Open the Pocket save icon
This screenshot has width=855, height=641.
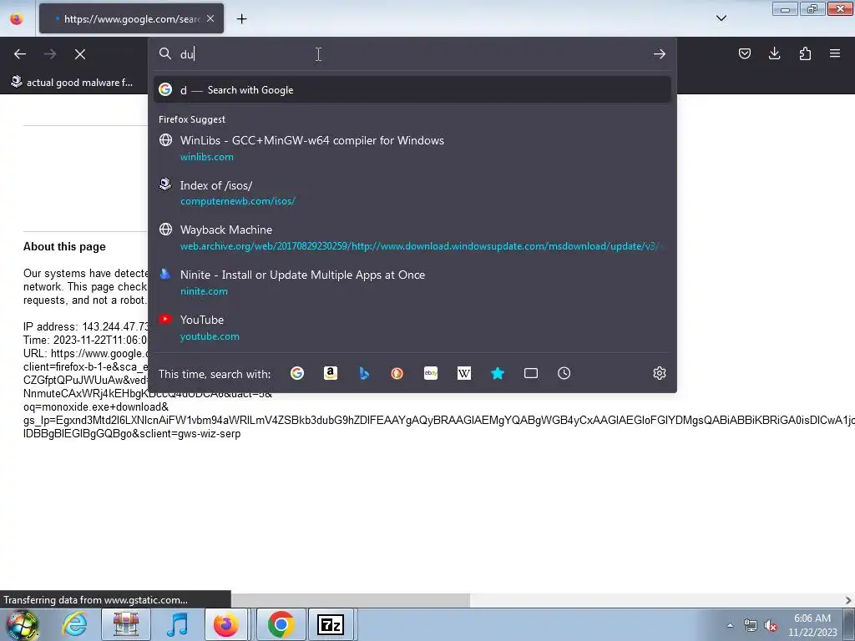pyautogui.click(x=744, y=53)
